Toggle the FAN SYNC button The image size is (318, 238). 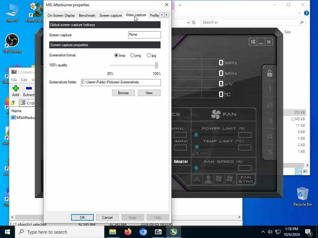[246, 179]
